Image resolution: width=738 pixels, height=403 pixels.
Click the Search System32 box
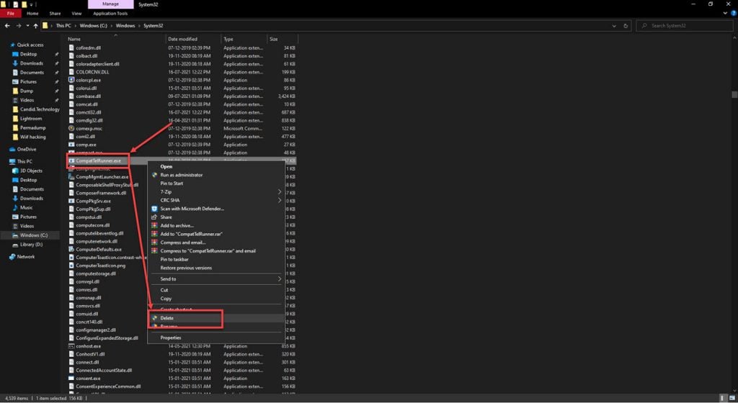(685, 26)
